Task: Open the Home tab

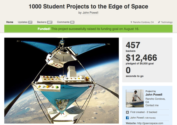Action: (x=10, y=22)
